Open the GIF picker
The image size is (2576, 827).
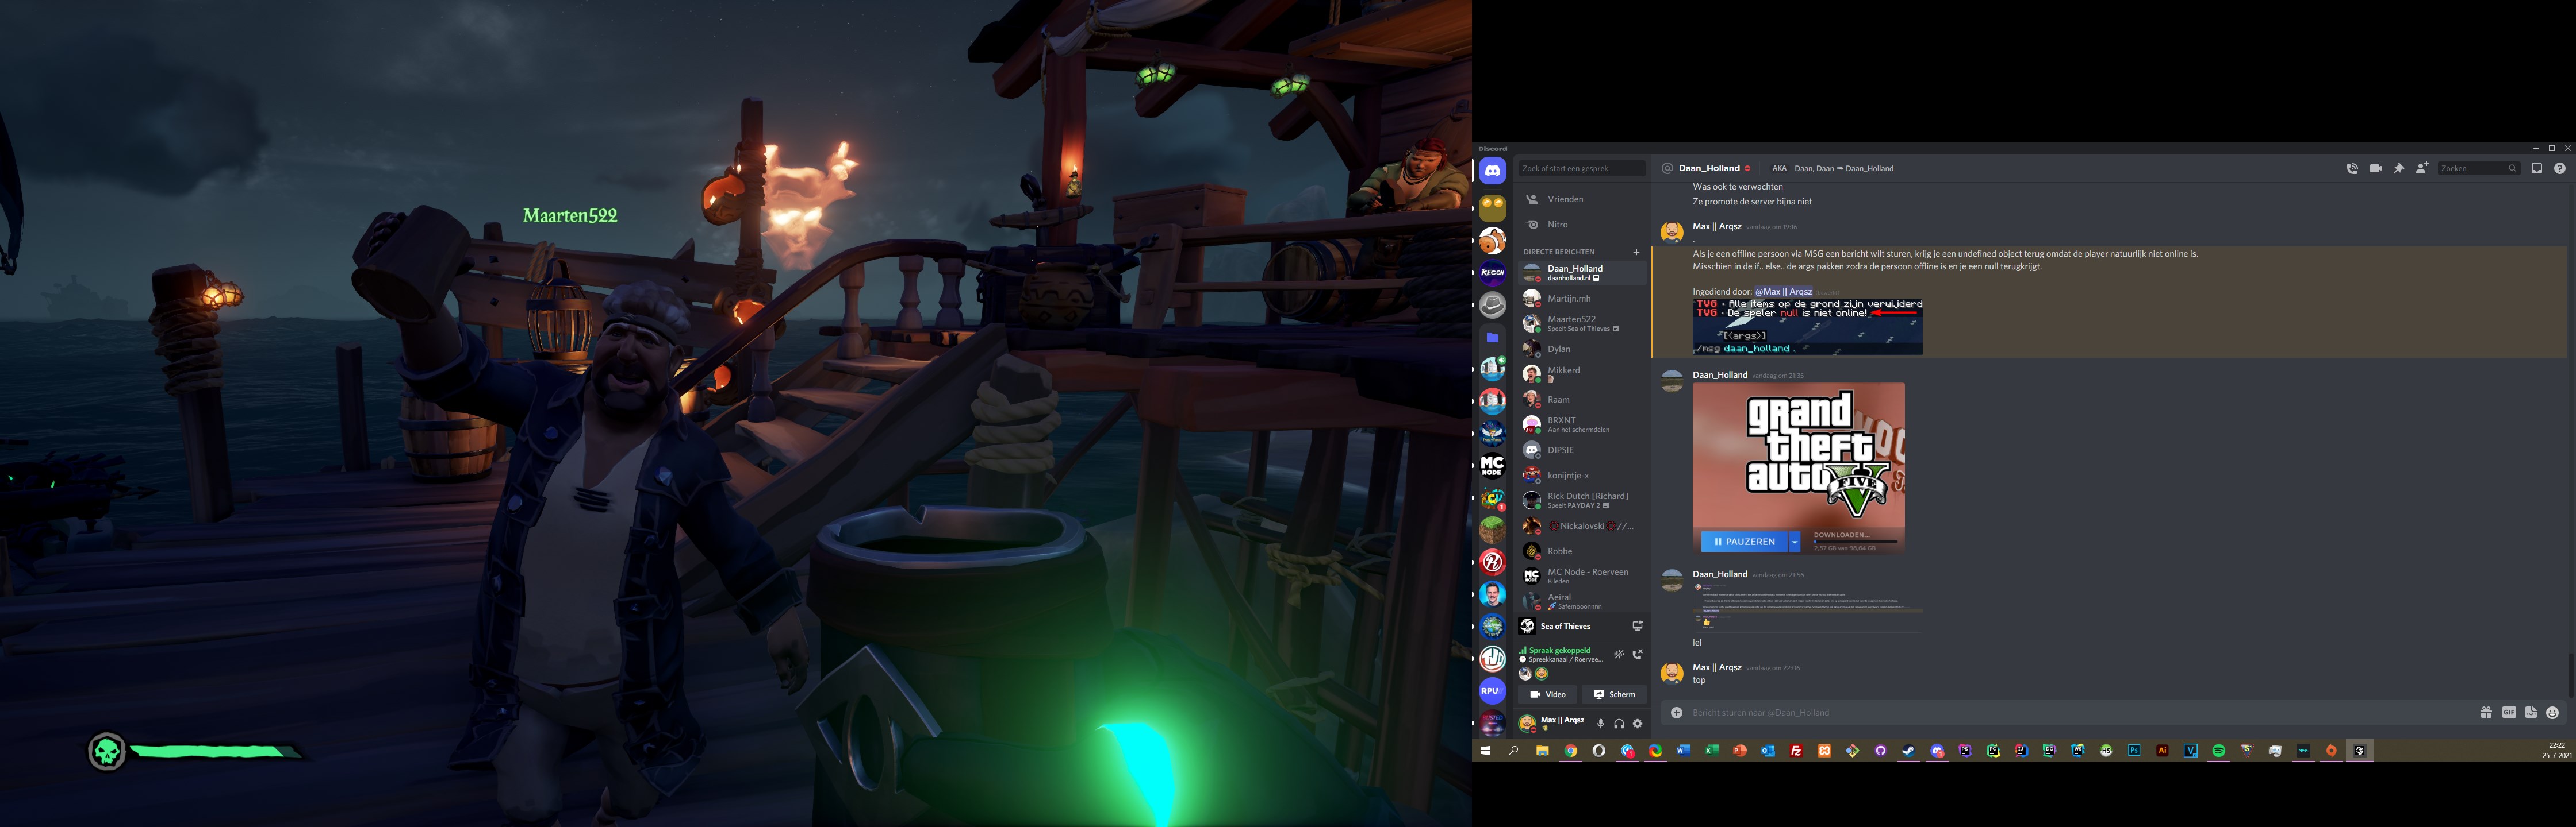2508,712
